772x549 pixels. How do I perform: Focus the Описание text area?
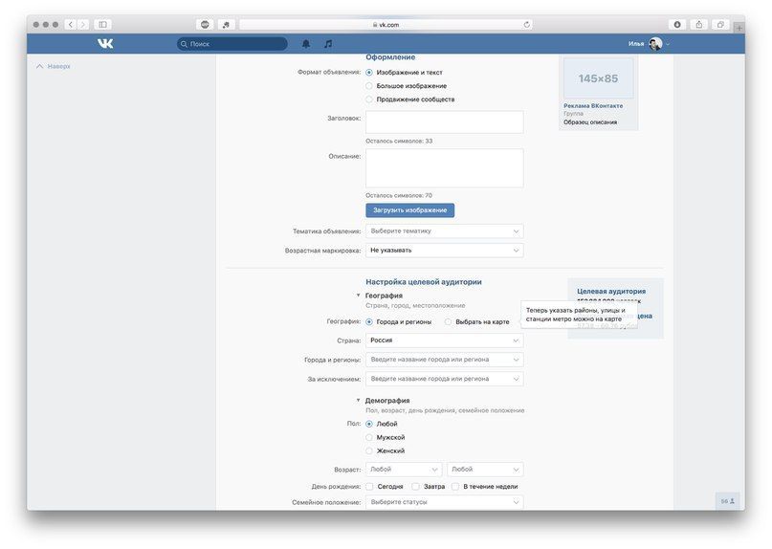[444, 168]
